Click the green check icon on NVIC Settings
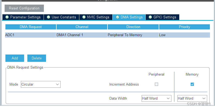Viewport: 215px width, 108px height. point(84,17)
